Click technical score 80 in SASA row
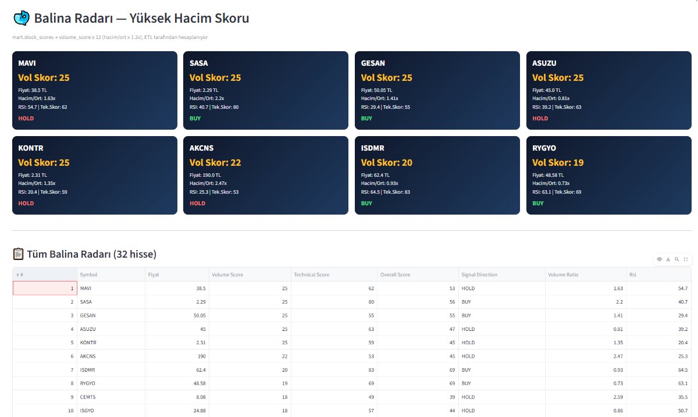This screenshot has width=698, height=417. [334, 302]
